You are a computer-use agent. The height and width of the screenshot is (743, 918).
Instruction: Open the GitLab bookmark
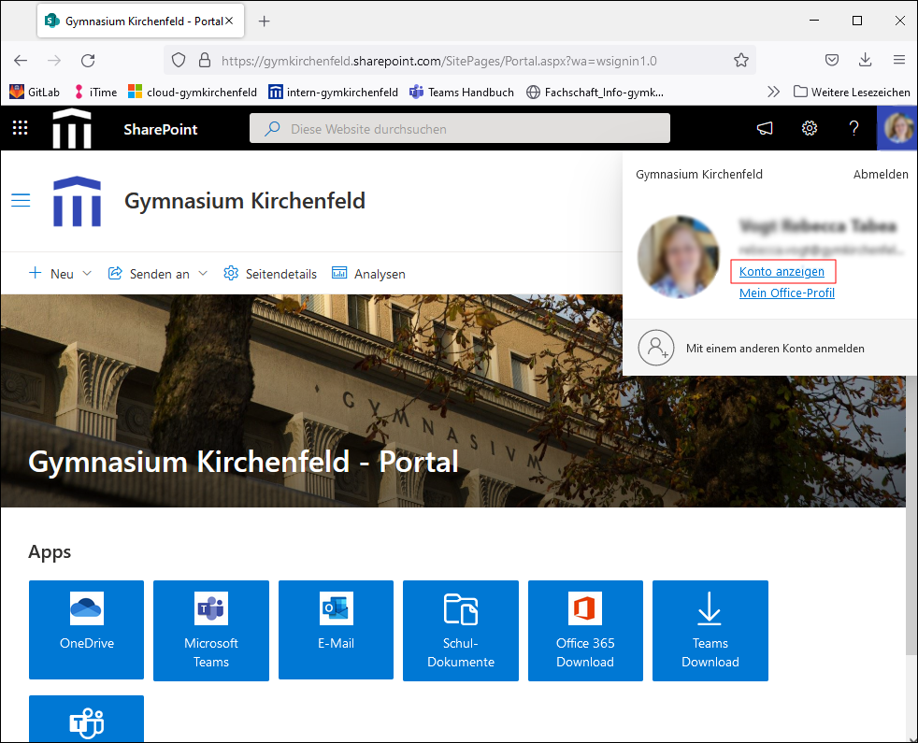pyautogui.click(x=35, y=92)
